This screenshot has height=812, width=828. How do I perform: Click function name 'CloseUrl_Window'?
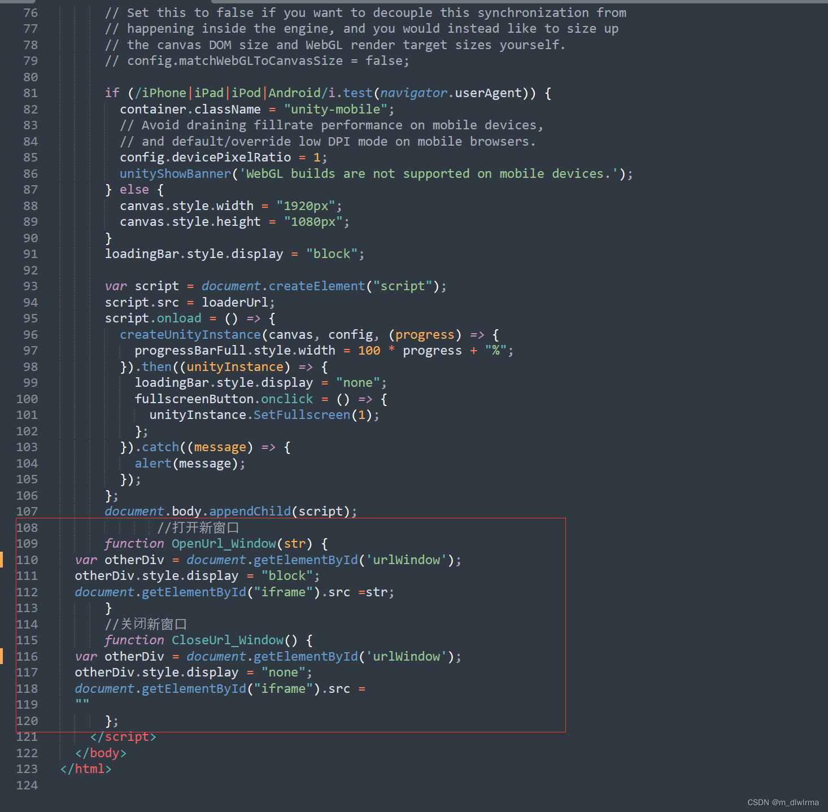(228, 640)
